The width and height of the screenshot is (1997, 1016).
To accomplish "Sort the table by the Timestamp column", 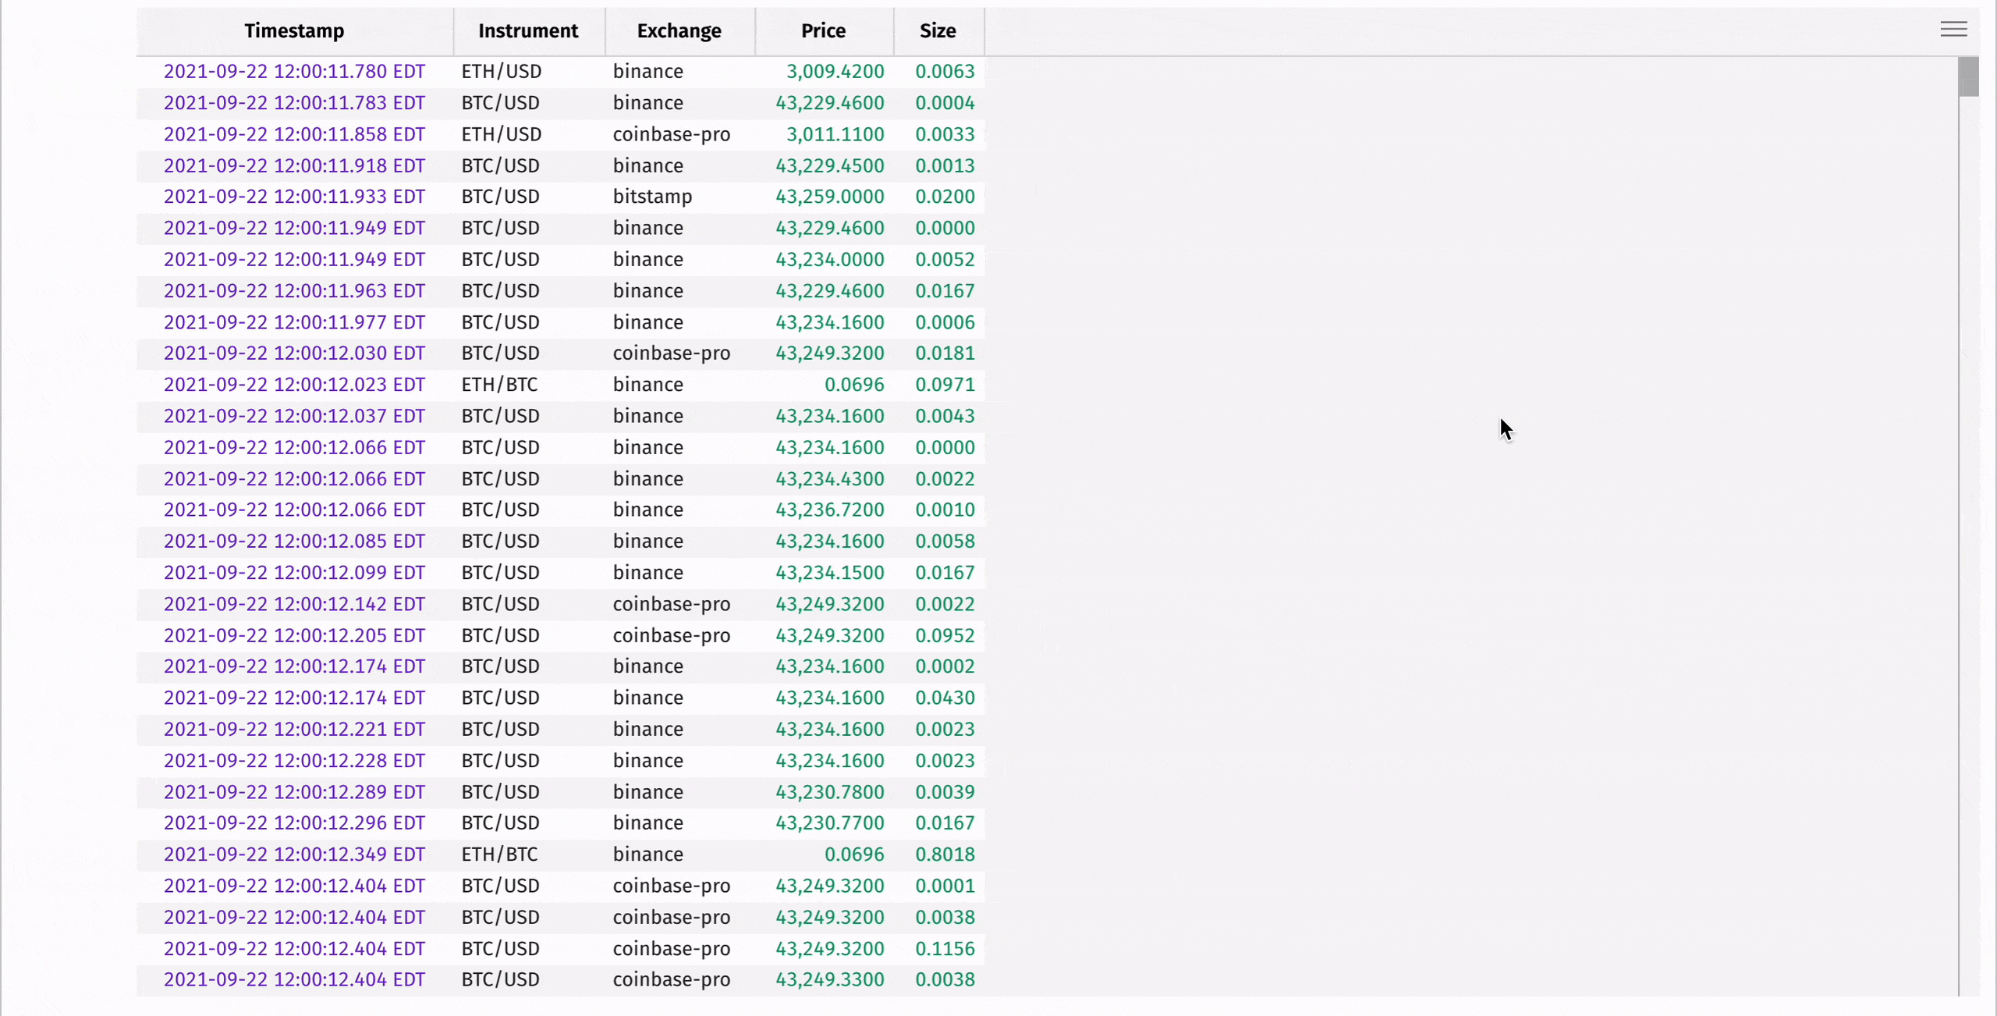I will pyautogui.click(x=294, y=31).
